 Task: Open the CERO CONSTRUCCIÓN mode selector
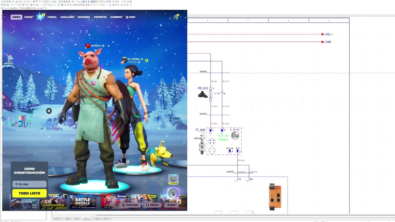coord(29,171)
